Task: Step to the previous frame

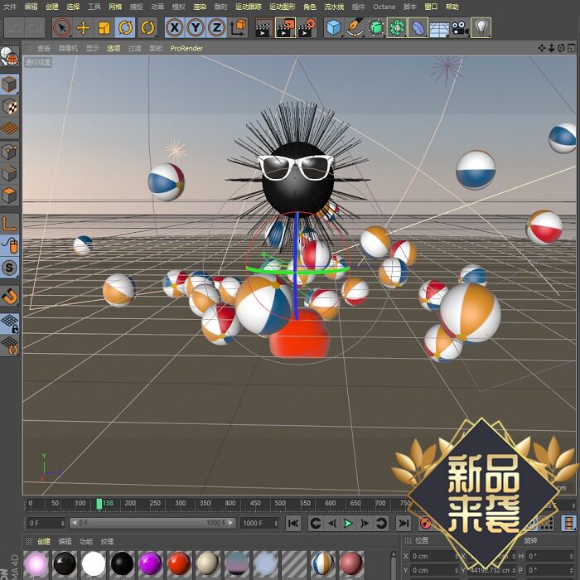Action: point(332,523)
